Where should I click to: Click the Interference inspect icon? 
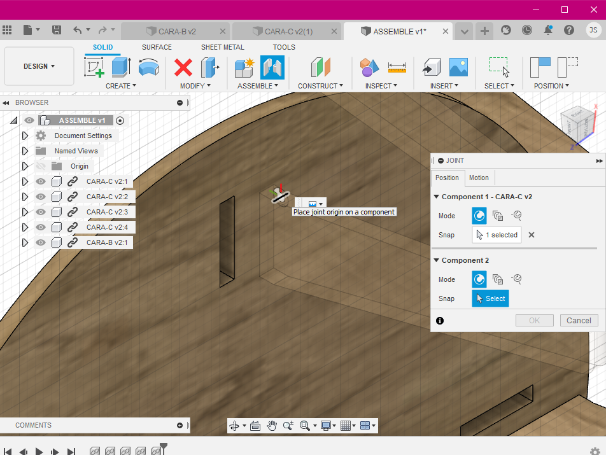pos(369,67)
